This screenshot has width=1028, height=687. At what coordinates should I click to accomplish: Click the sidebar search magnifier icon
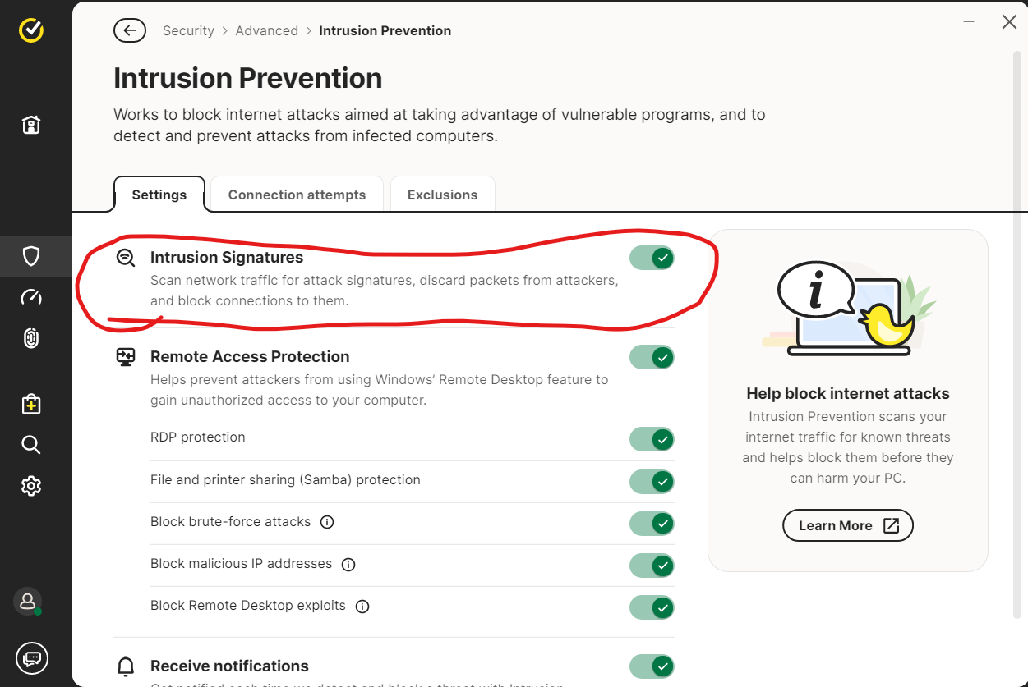(31, 445)
